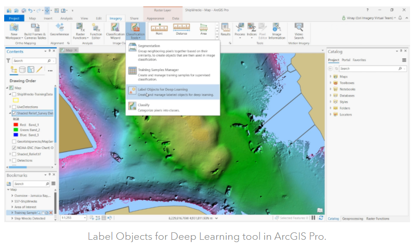
Task: Open Video Search tool
Action: point(299,31)
